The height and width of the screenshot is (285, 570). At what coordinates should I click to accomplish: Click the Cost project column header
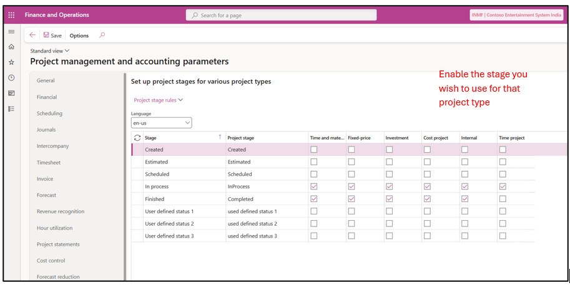coord(436,138)
